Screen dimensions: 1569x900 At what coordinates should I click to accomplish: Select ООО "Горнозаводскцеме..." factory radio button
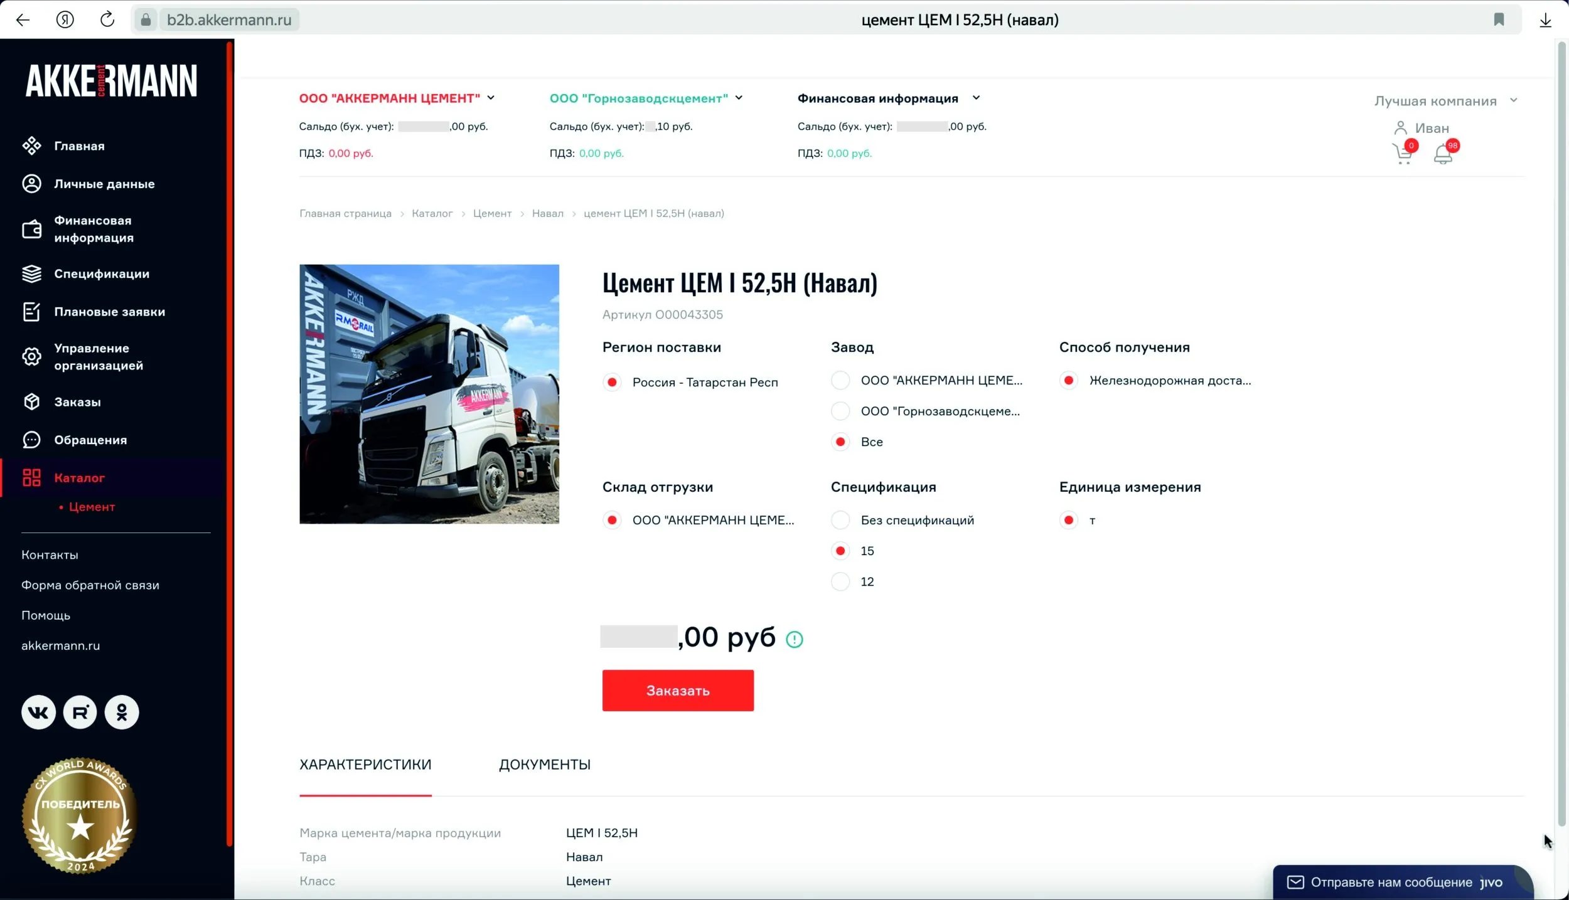[840, 411]
